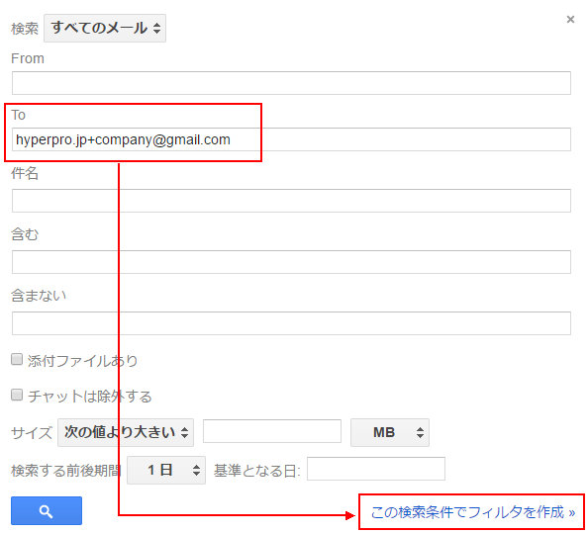This screenshot has height=534, width=588.
Task: Click the 含まない excluded words field
Action: 291,322
